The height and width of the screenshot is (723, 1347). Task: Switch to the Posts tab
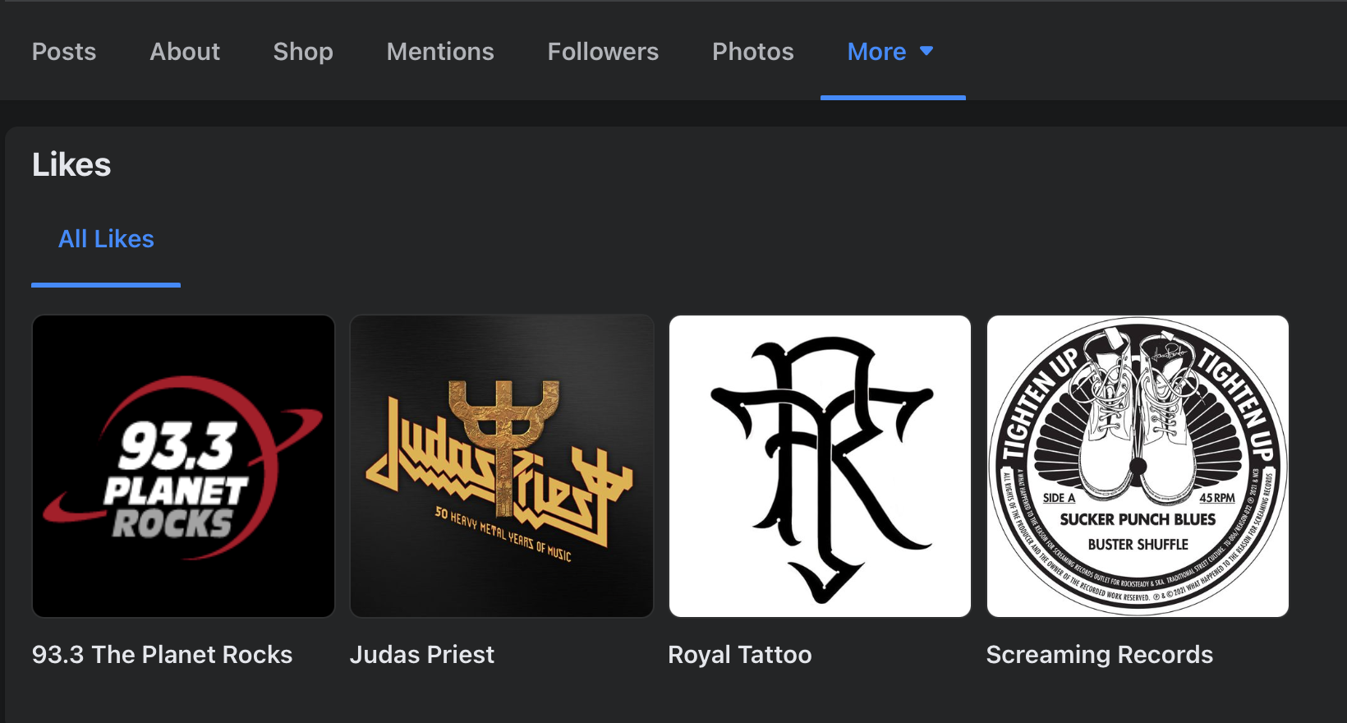(64, 52)
